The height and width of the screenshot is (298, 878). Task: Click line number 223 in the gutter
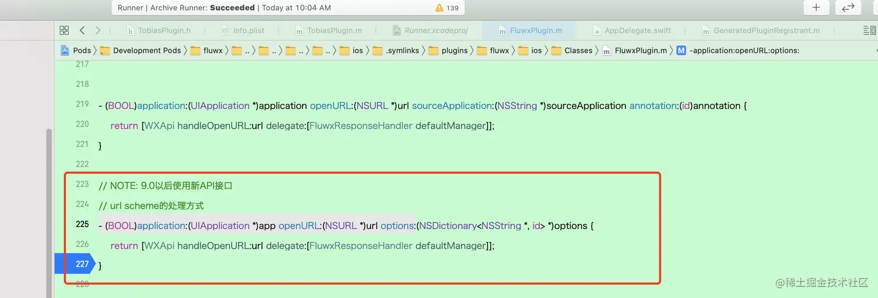(82, 184)
